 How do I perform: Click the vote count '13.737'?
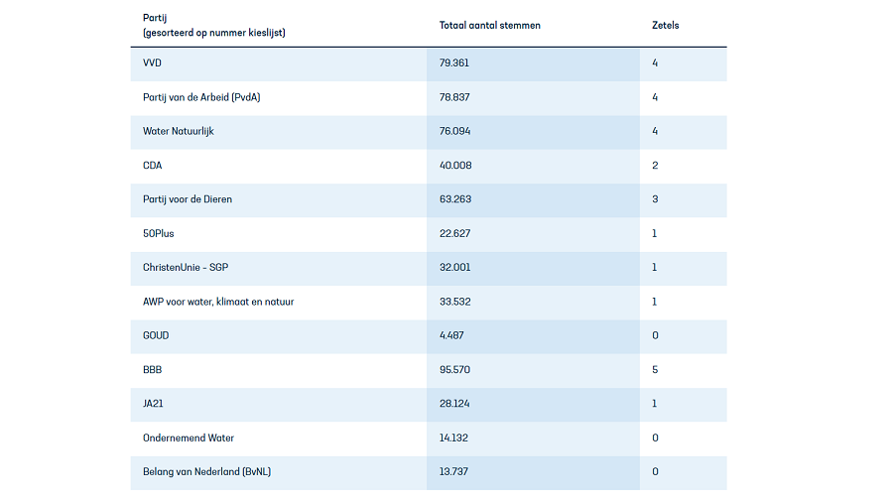pos(453,472)
